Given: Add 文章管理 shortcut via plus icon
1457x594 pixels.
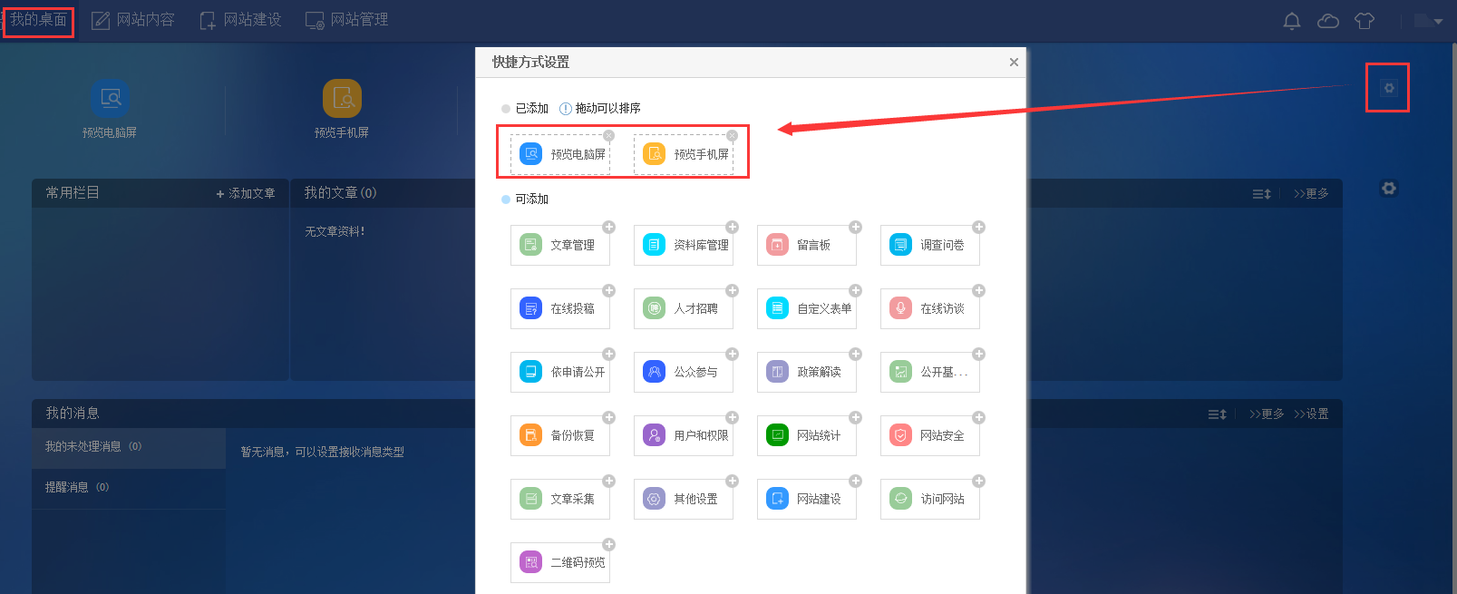Looking at the screenshot, I should coord(608,227).
